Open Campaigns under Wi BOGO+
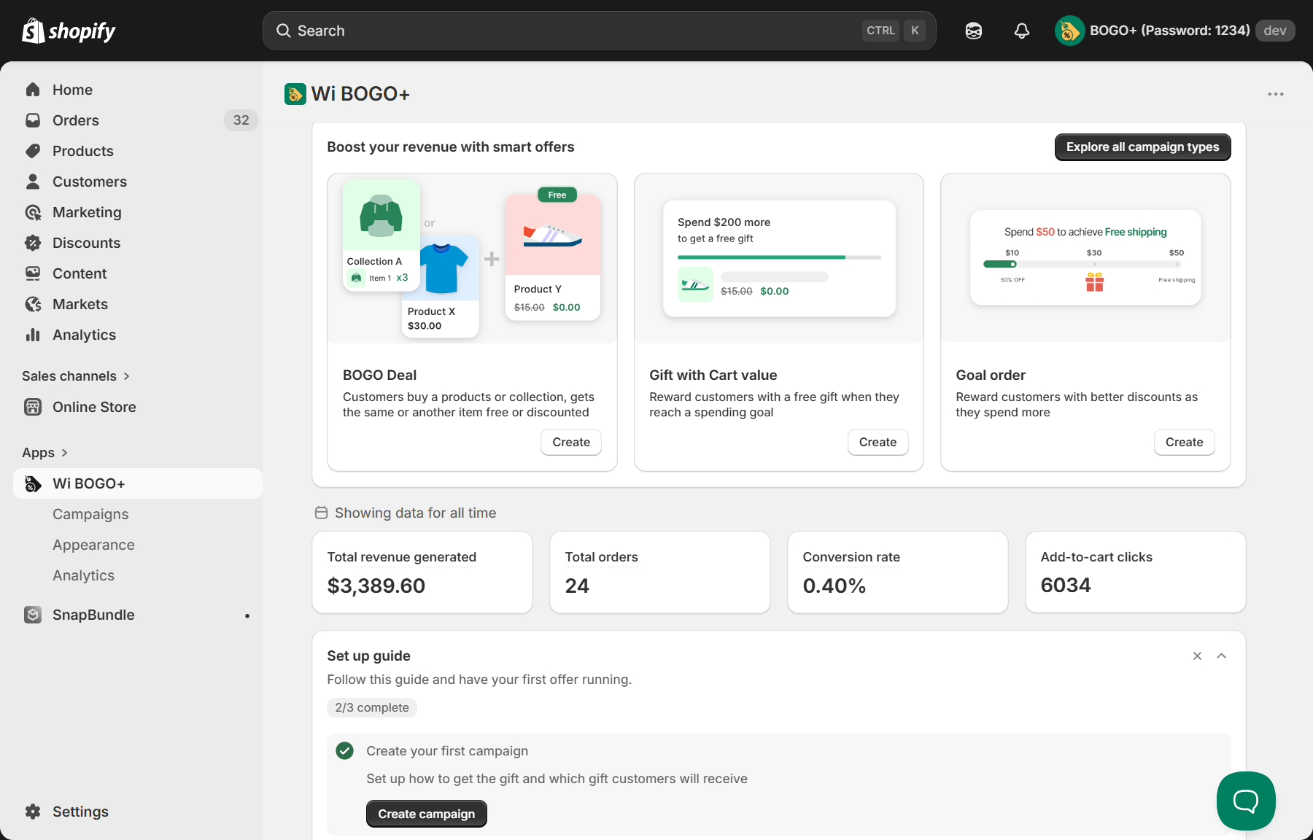This screenshot has height=840, width=1313. 90,514
